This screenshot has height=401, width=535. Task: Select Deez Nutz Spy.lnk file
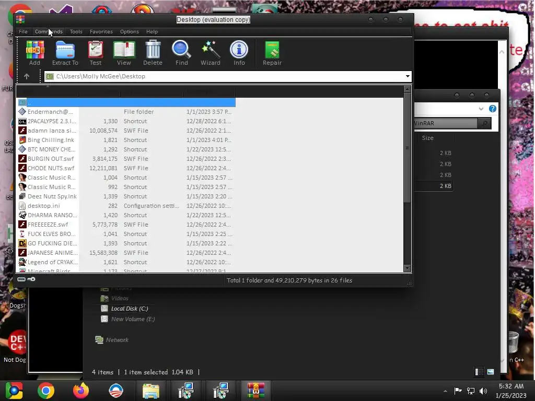126,196
